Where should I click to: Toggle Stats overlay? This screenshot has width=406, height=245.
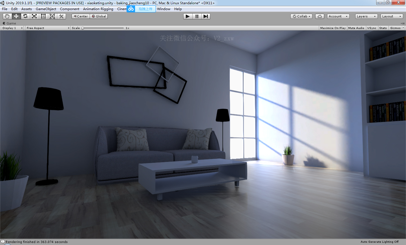tap(383, 28)
